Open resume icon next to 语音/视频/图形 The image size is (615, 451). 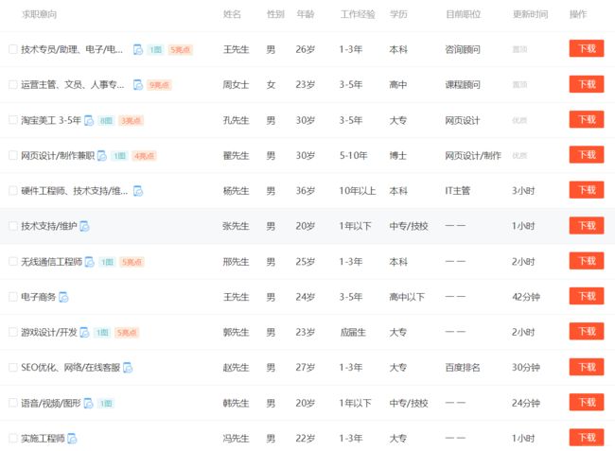tap(89, 403)
